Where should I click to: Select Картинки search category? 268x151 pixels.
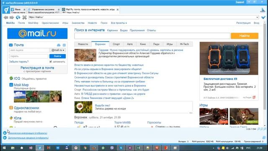tap(112, 30)
